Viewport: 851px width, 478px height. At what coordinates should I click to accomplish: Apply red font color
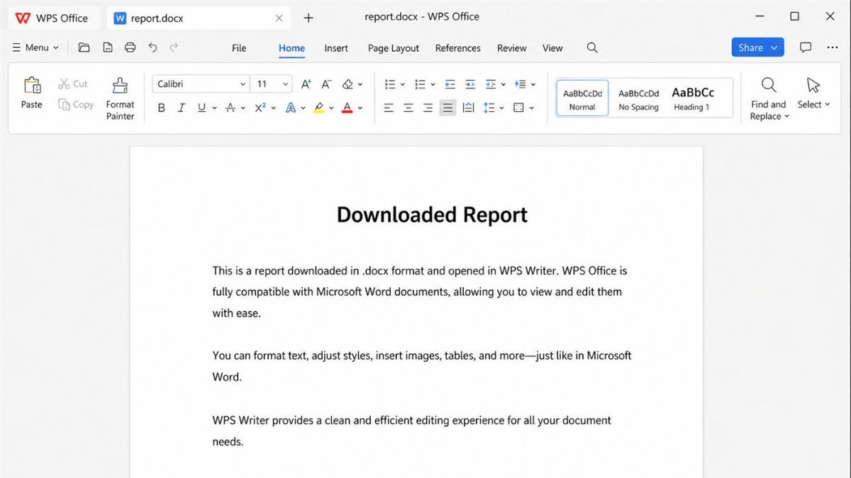click(347, 108)
